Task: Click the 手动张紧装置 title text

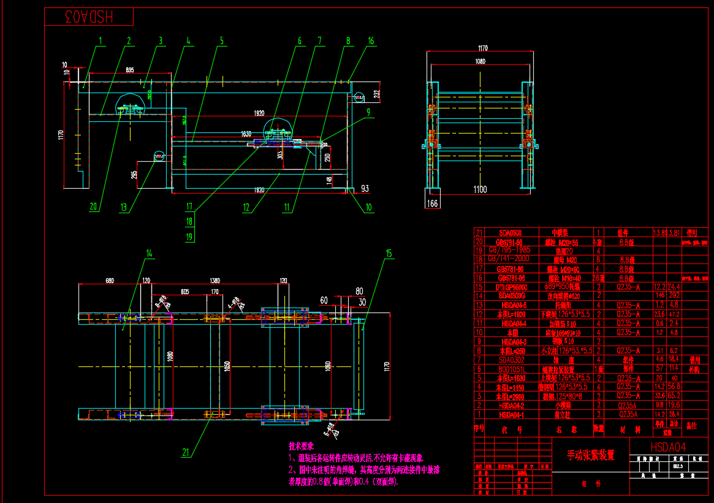Action: pos(590,455)
